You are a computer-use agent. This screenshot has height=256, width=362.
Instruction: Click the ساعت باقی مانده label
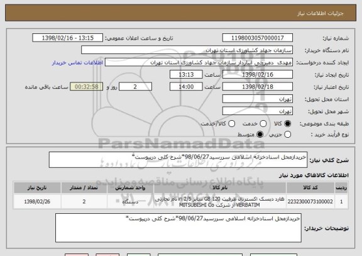(47, 87)
